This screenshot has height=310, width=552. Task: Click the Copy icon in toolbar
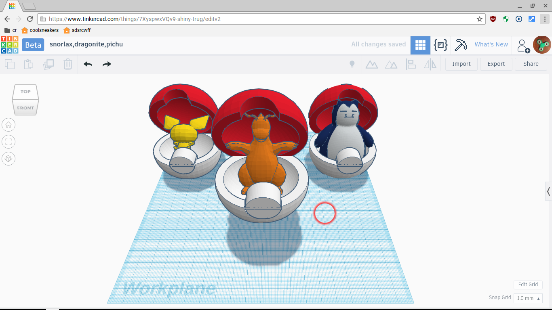click(x=10, y=64)
